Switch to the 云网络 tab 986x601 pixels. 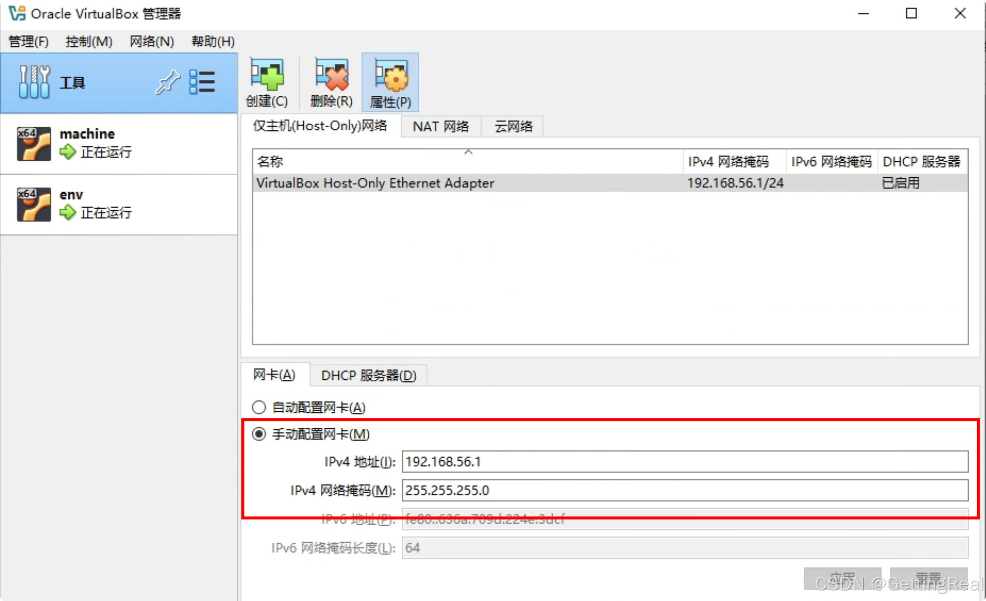pyautogui.click(x=513, y=126)
